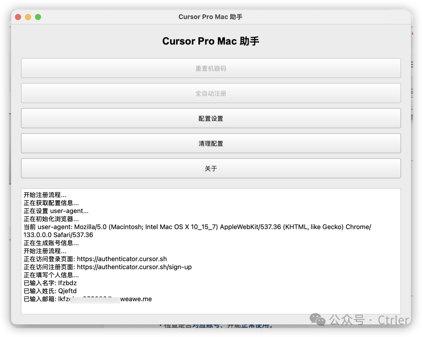
Task: Click the 正在获取配置信息 log line
Action: tap(51, 203)
